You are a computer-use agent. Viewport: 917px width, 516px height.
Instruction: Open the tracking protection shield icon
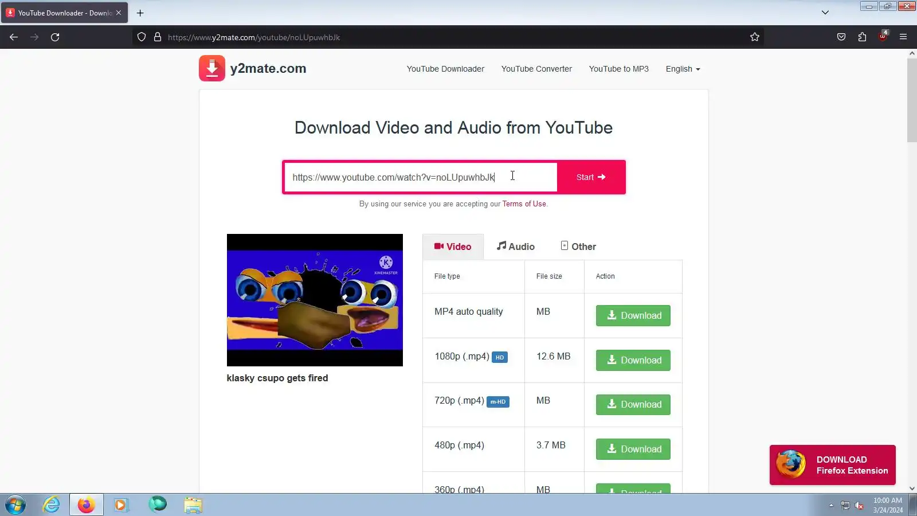[x=142, y=37]
